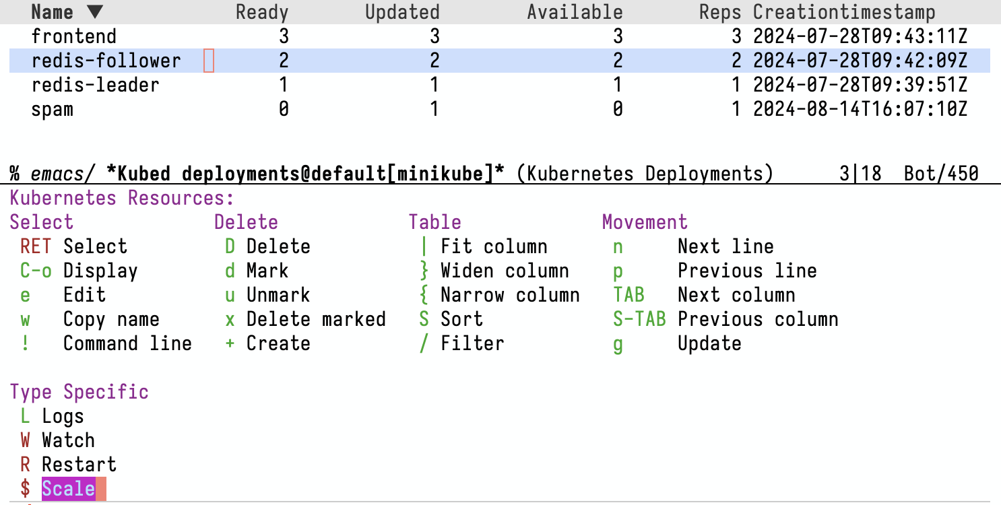Screen dimensions: 1001x505
Task: Click Delete marked in the Delete section
Action: [316, 318]
